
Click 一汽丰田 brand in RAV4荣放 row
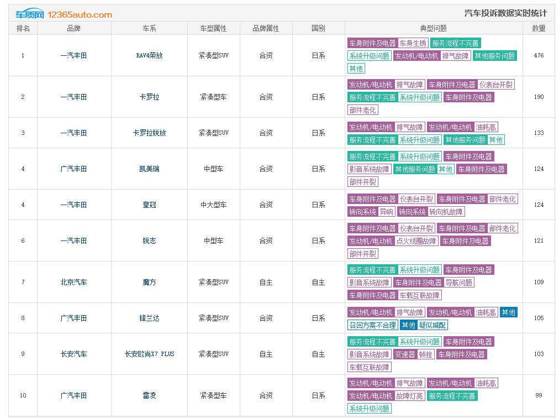74,55
